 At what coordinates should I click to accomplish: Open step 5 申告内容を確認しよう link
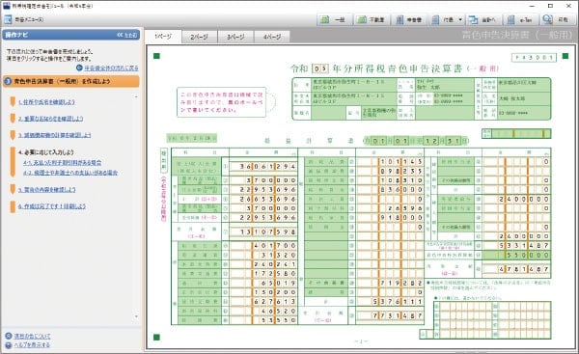[x=47, y=189]
